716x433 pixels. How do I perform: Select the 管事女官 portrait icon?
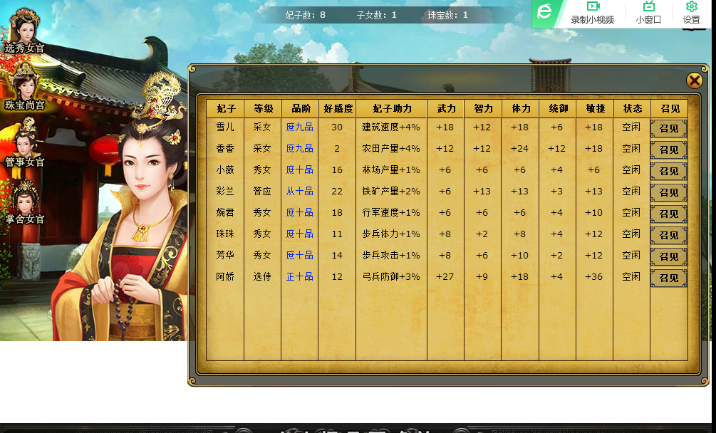click(x=24, y=143)
